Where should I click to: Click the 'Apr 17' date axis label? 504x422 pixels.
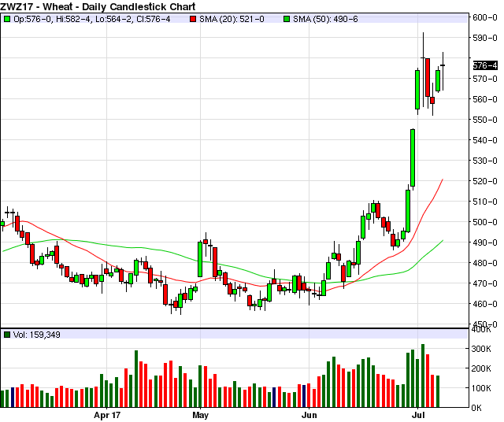tap(107, 416)
